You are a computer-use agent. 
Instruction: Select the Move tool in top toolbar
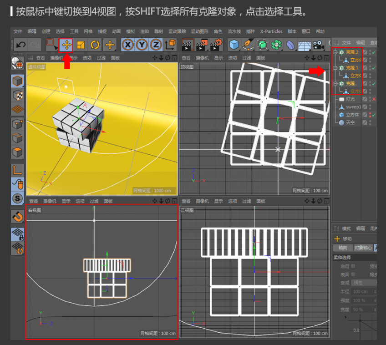pyautogui.click(x=66, y=45)
